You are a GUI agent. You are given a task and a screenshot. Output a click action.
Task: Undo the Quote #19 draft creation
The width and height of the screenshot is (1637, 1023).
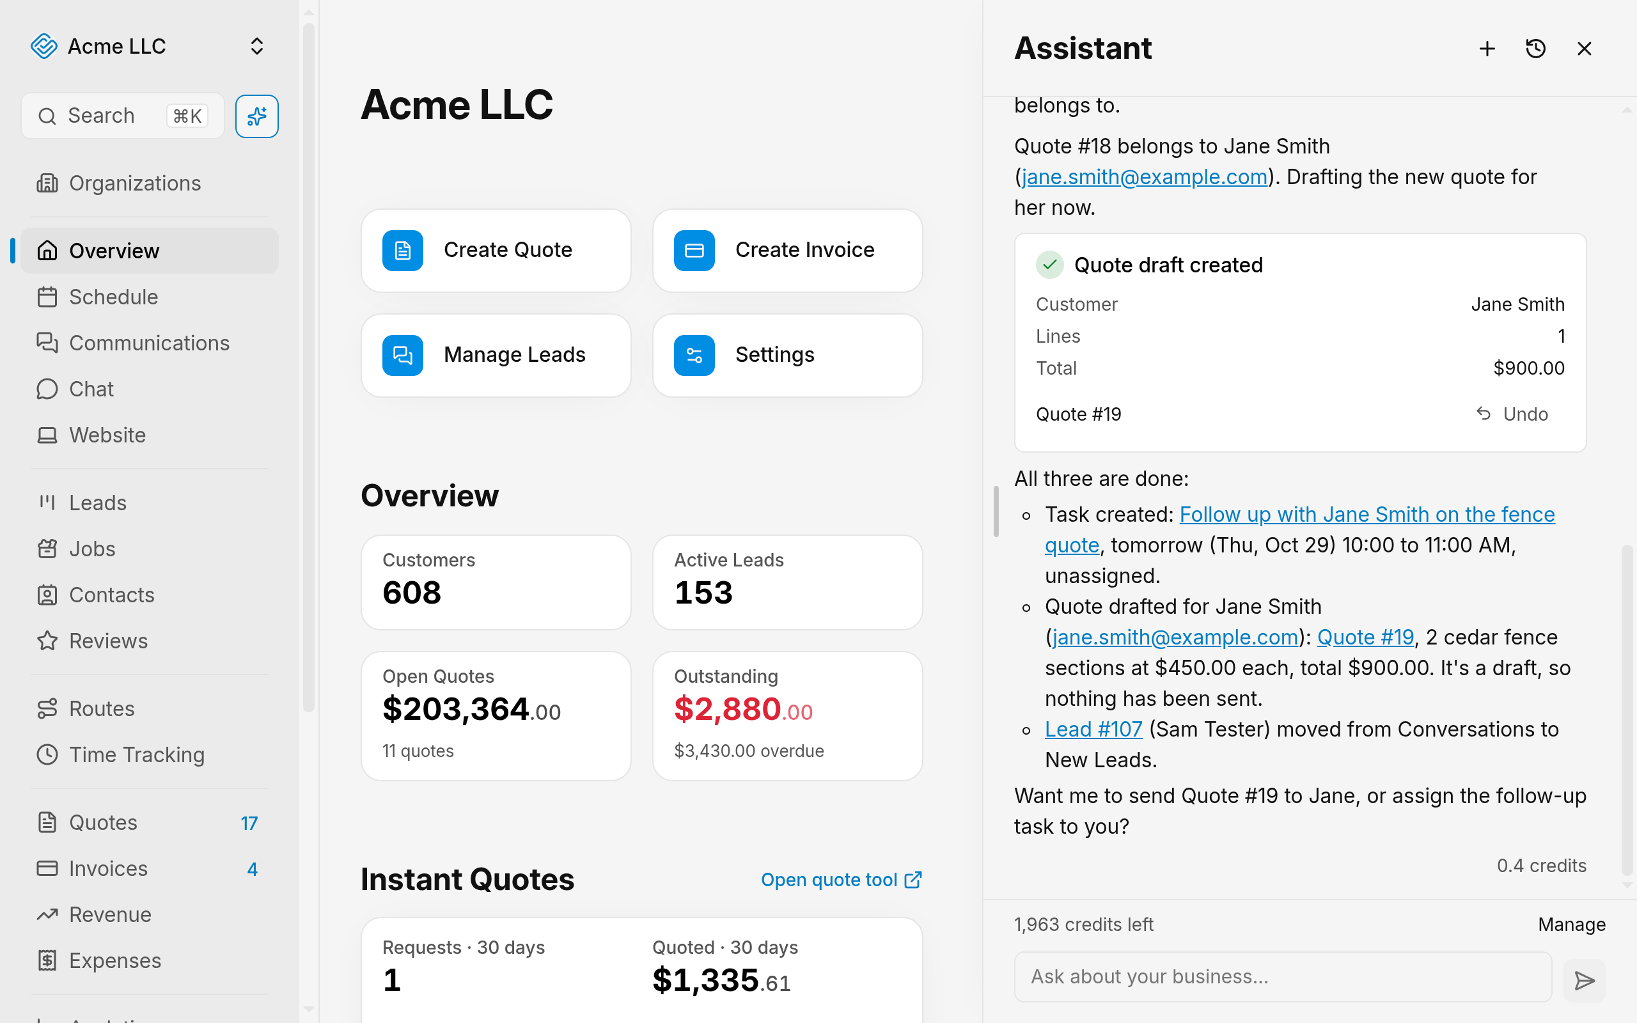1512,414
